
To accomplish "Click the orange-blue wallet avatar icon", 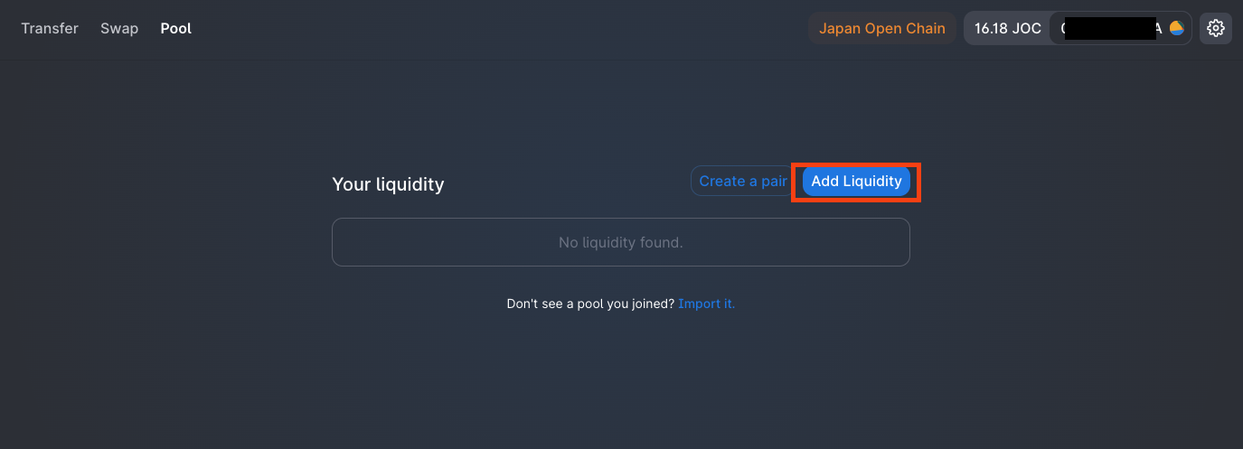I will click(1176, 28).
